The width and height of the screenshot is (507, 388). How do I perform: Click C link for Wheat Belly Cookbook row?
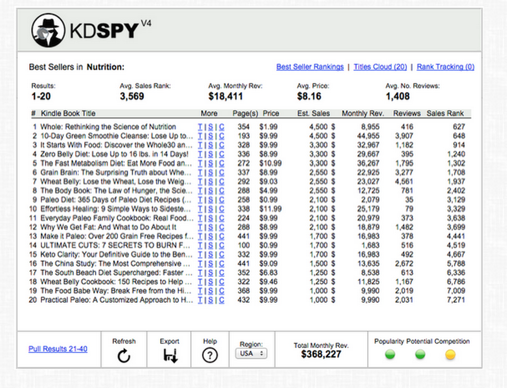221,281
